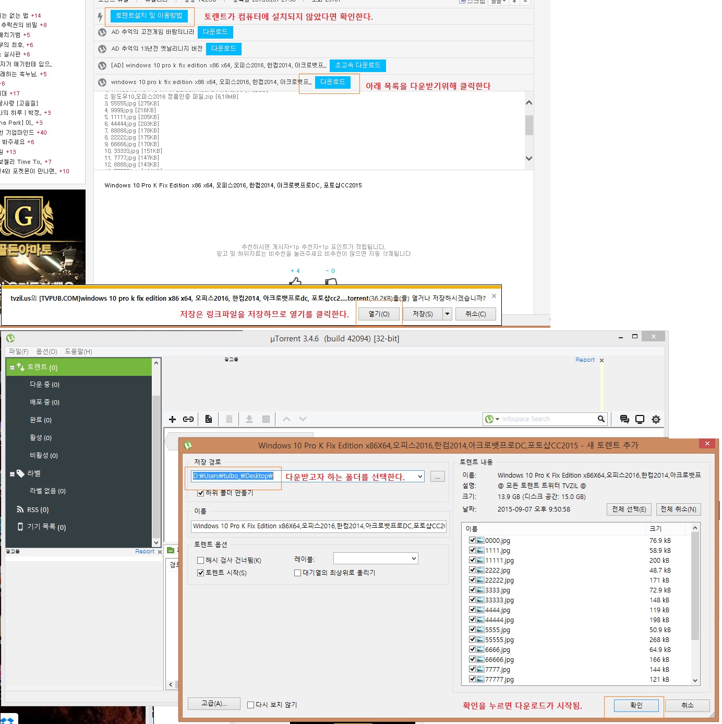Click the Infospace Search input box

pos(548,419)
